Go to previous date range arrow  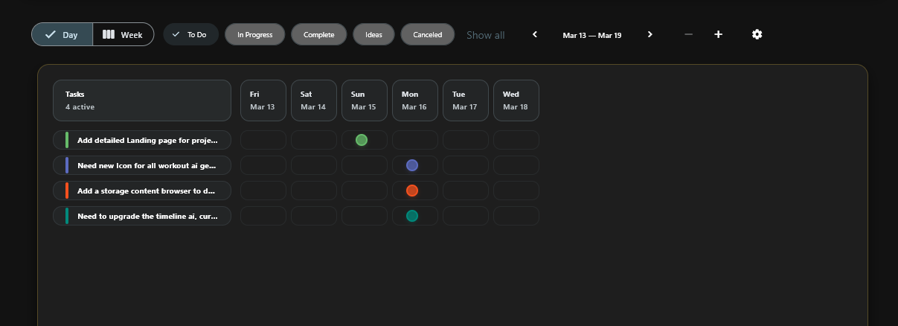click(x=535, y=34)
